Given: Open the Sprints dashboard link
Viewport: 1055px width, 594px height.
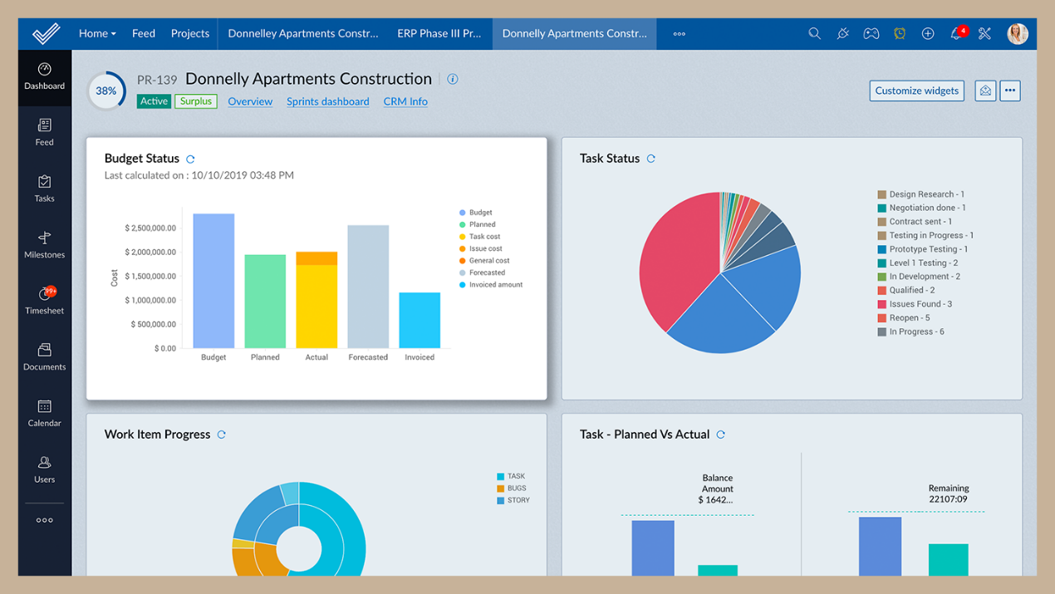Looking at the screenshot, I should (327, 101).
